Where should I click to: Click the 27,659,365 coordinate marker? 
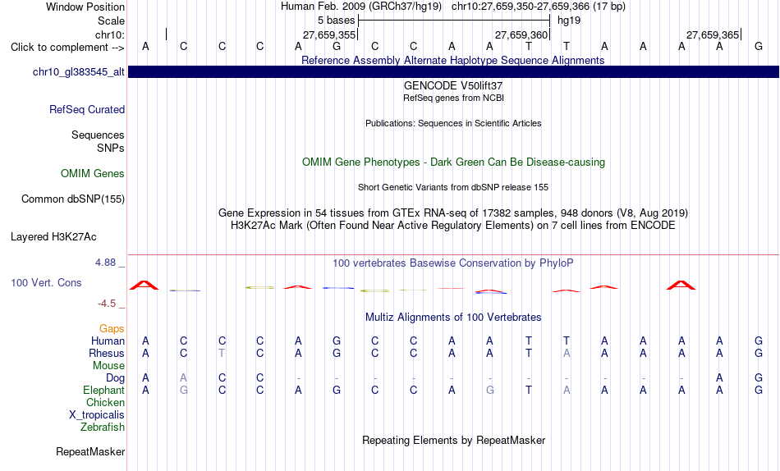click(713, 34)
